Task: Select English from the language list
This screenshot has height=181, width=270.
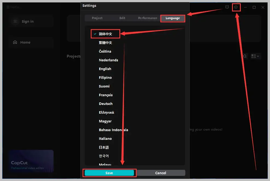Action: click(x=105, y=69)
